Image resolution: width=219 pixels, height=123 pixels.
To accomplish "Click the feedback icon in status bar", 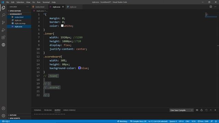I will pyautogui.click(x=212, y=121).
